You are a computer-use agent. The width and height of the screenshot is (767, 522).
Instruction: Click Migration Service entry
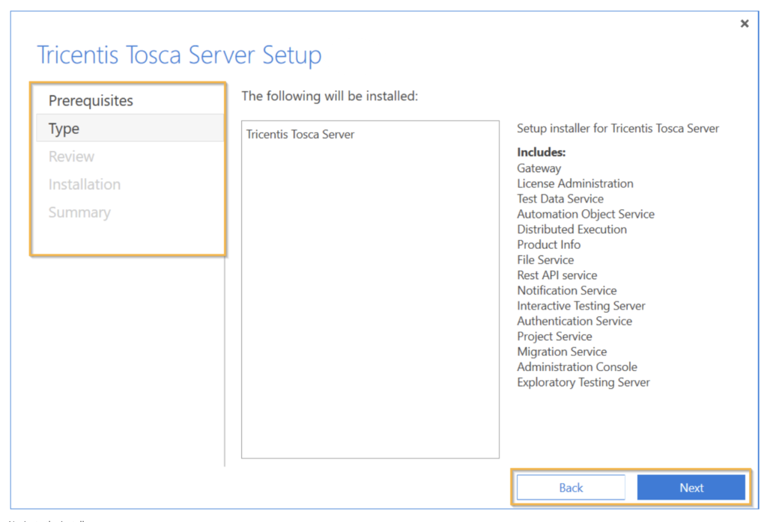click(x=562, y=351)
